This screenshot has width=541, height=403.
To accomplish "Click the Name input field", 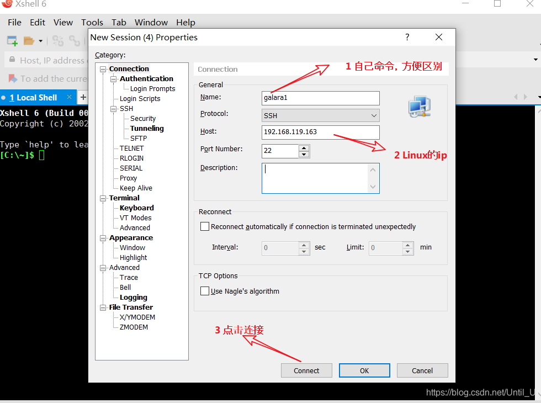I will pos(321,98).
